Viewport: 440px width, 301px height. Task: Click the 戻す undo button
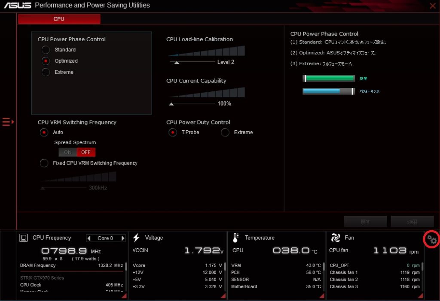point(365,222)
